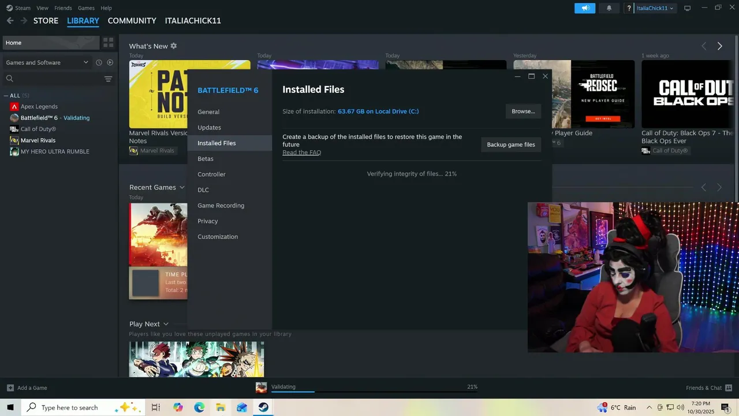Select General in Battlefield 6 properties
The height and width of the screenshot is (416, 739).
tap(230, 112)
